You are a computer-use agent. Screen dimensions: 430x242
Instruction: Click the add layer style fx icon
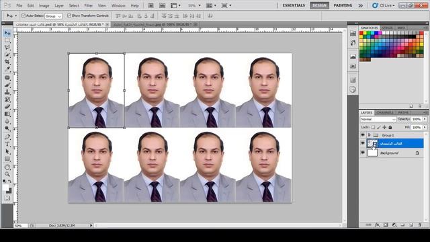coord(378,225)
